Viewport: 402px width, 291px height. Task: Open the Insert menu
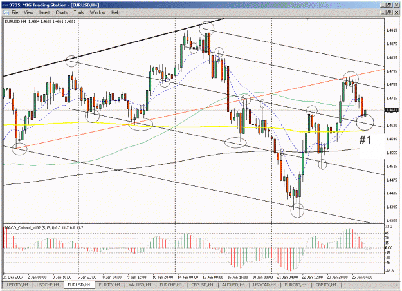click(44, 12)
